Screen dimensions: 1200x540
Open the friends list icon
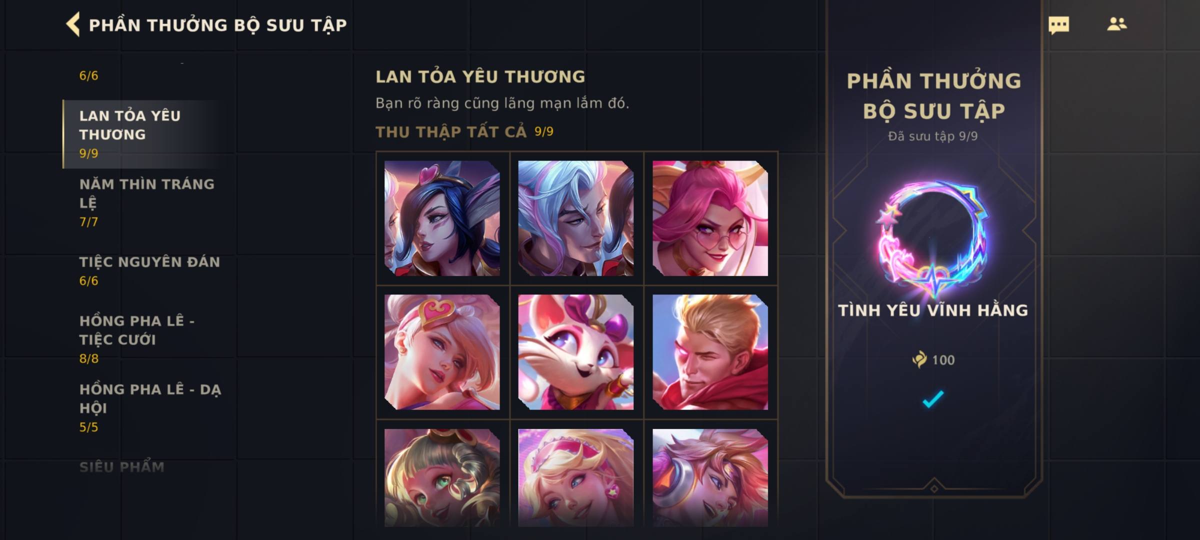pyautogui.click(x=1116, y=24)
